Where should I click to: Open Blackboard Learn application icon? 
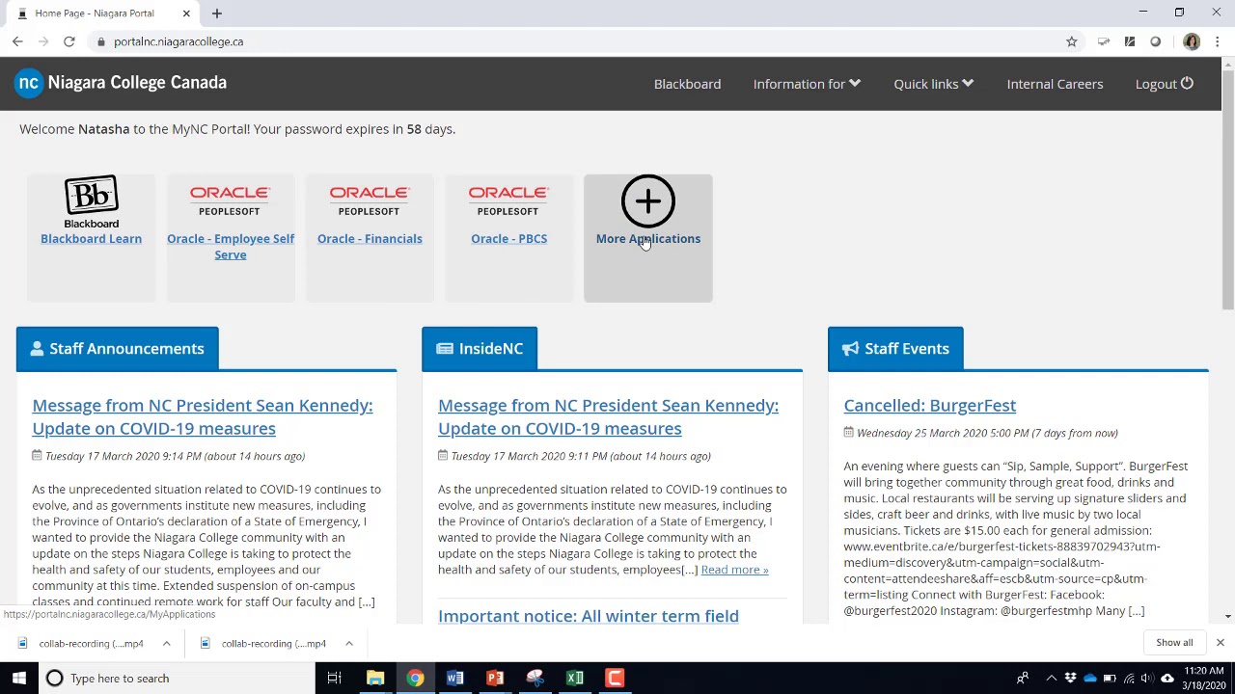pos(91,202)
